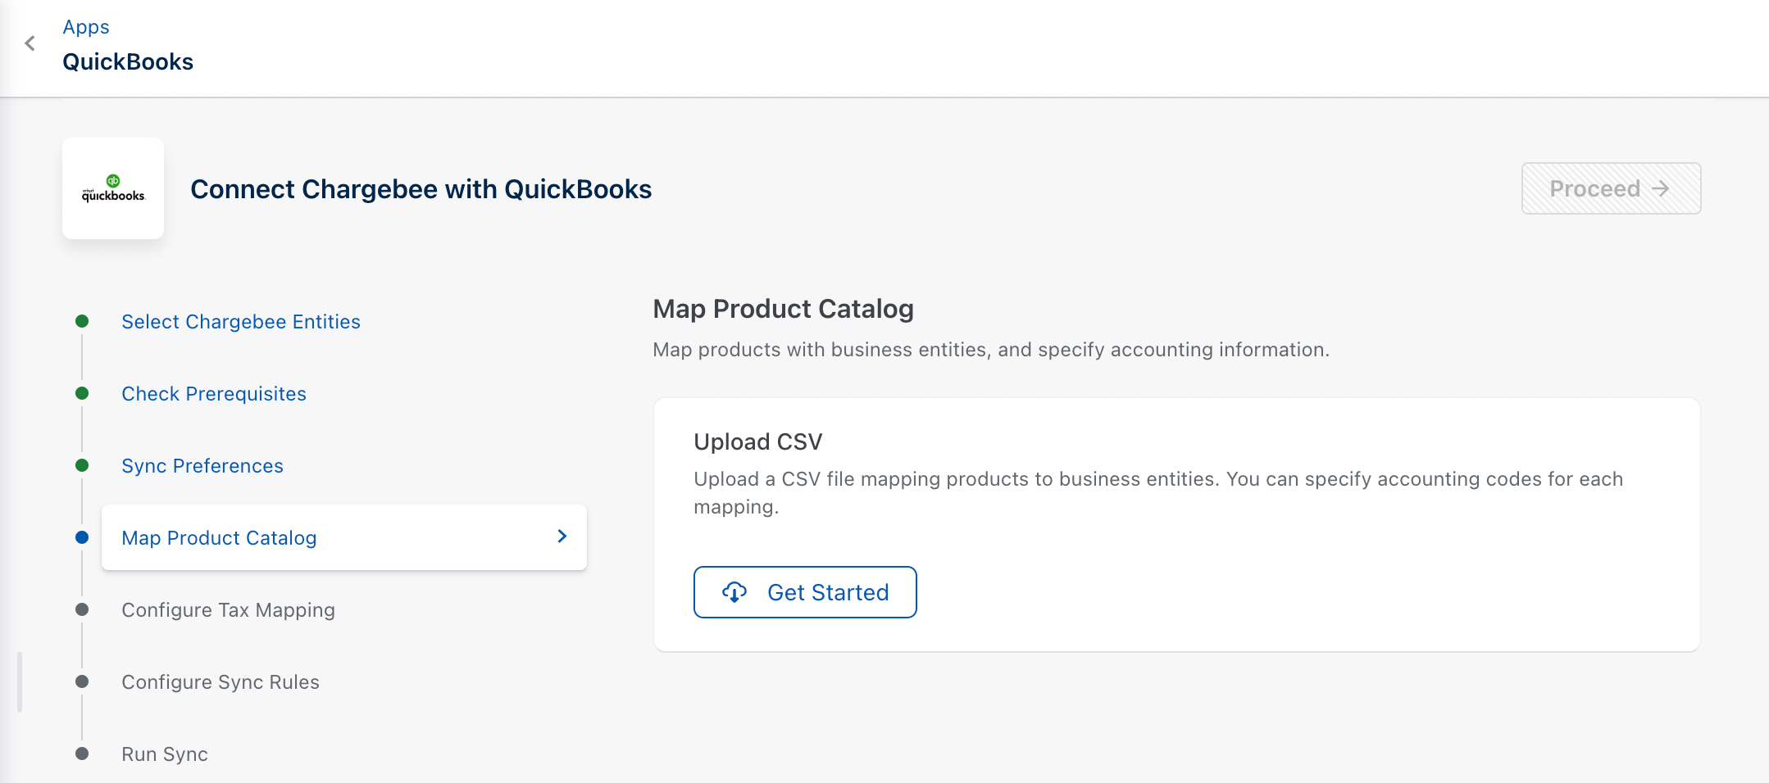Image resolution: width=1769 pixels, height=783 pixels.
Task: Click the blue dot beside Map Product Catalog
Action: click(x=82, y=537)
